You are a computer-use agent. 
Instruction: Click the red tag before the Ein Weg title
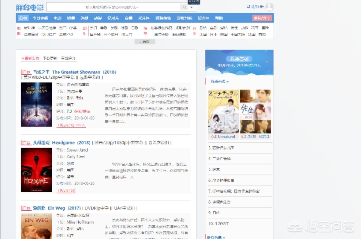tap(26, 208)
